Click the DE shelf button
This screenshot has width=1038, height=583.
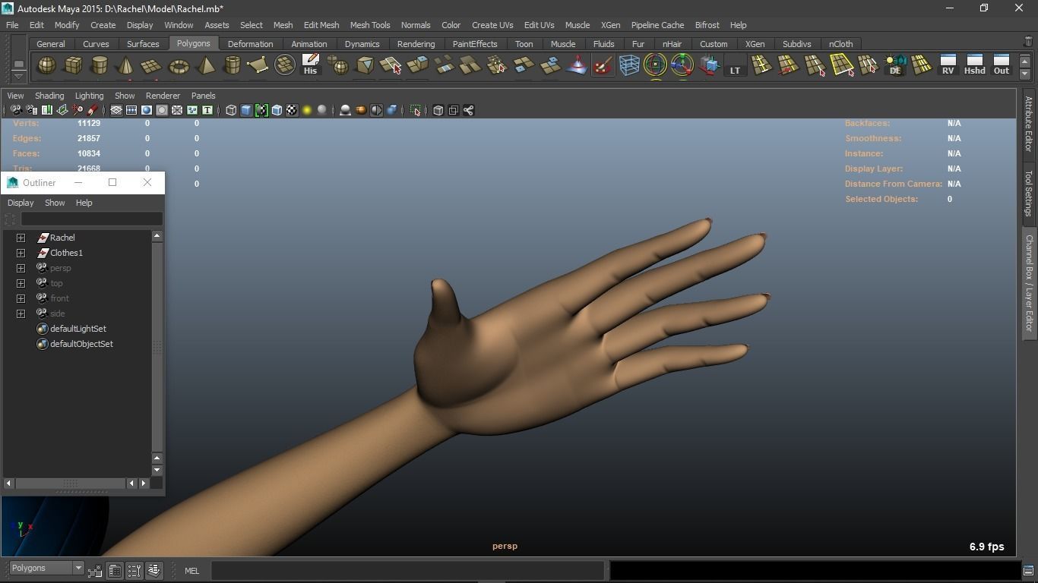[x=895, y=65]
